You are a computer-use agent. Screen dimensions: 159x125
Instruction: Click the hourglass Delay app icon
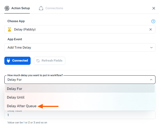tap(9, 29)
